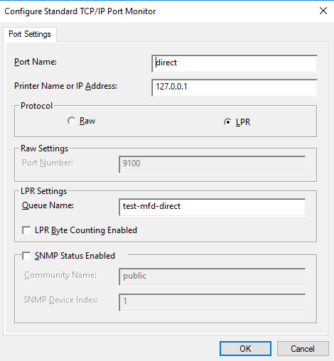Close the Configure Port Monitor dialog

point(323,11)
